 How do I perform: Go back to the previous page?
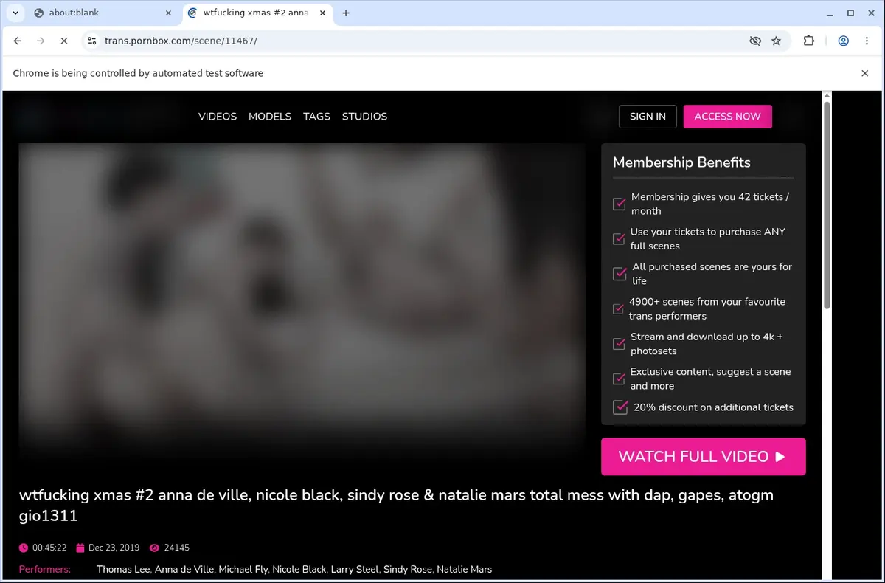click(18, 41)
